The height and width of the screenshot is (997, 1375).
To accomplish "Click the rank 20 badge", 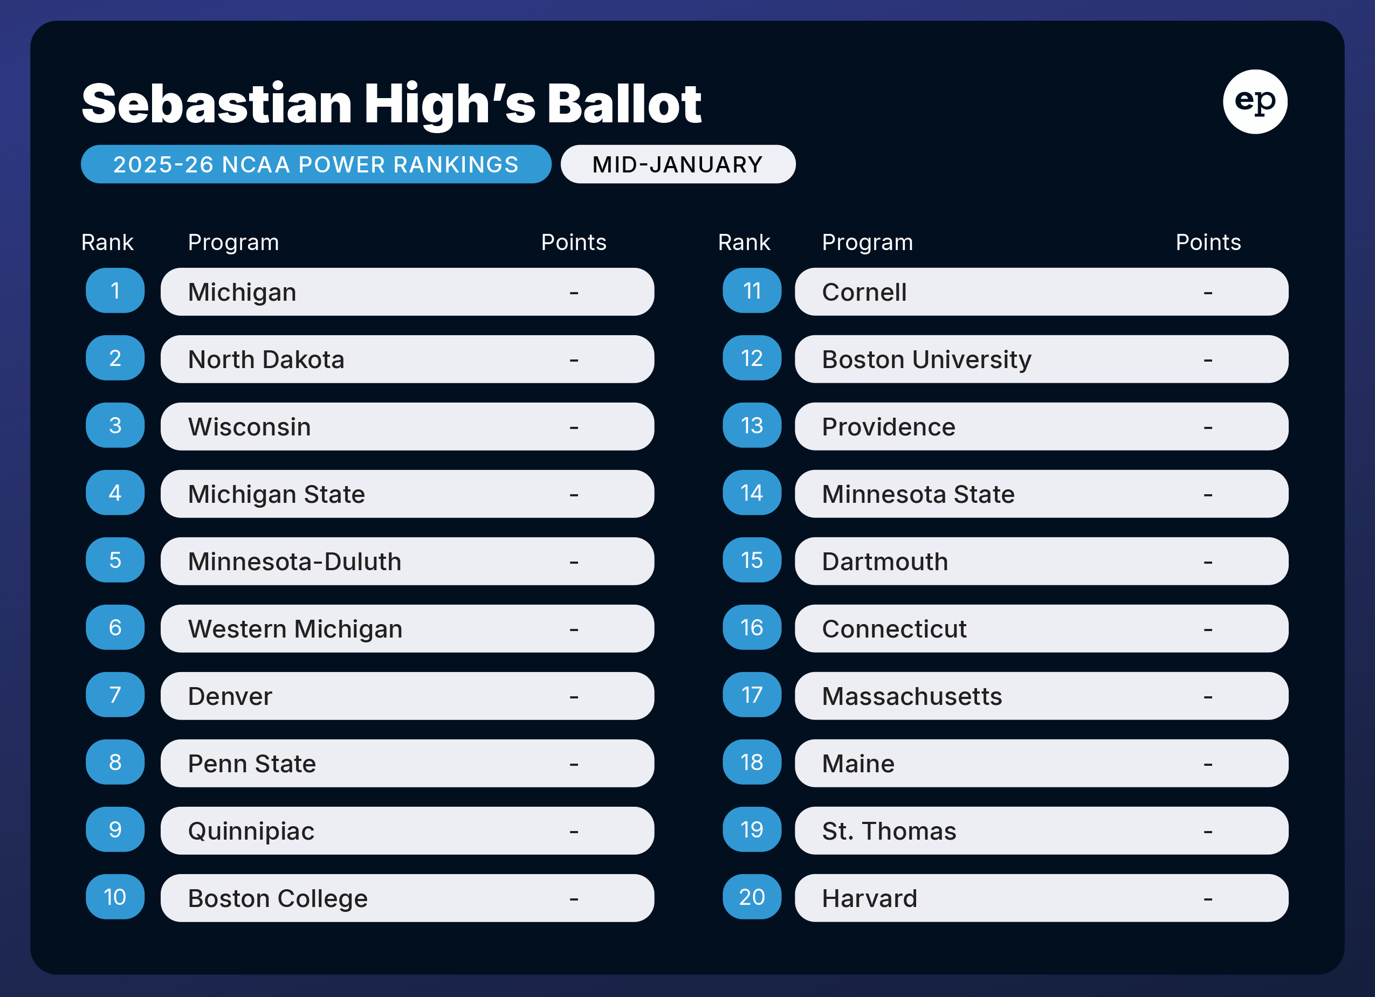I will [x=752, y=897].
